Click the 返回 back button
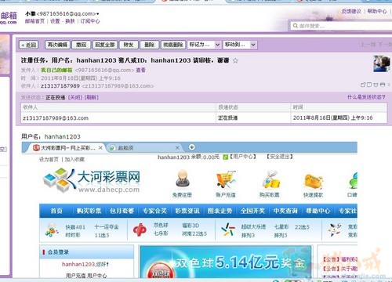Viewport: 392px width, 282px height. click(x=29, y=45)
